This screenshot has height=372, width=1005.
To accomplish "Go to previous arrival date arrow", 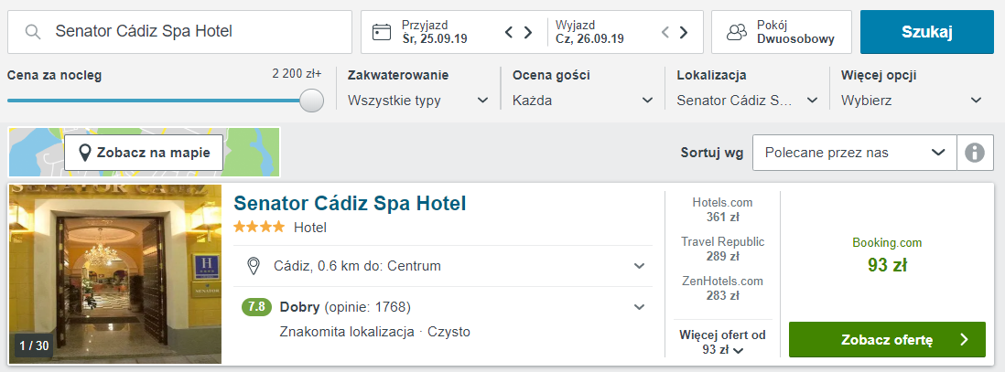I will [x=509, y=32].
